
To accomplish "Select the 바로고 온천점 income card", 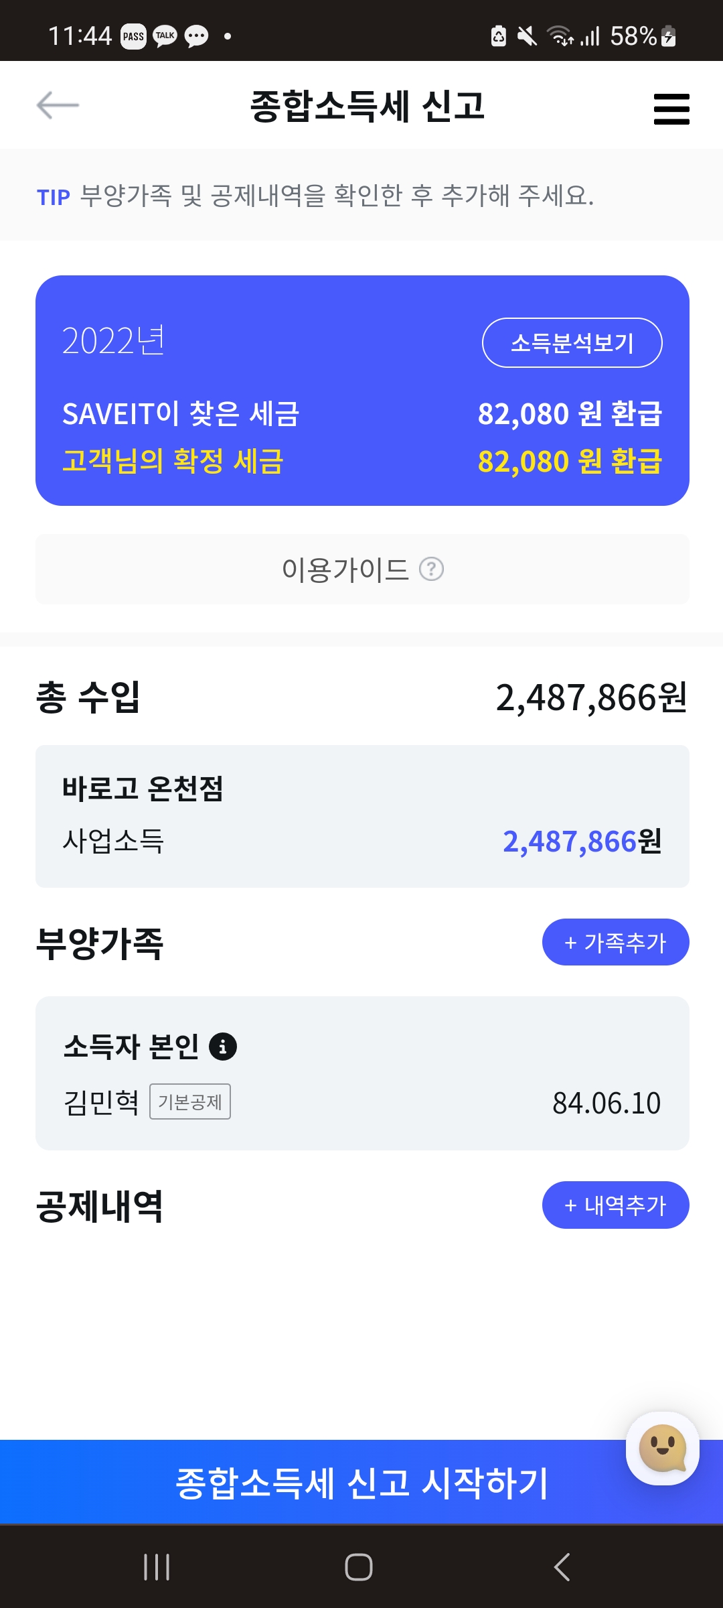I will (x=362, y=816).
